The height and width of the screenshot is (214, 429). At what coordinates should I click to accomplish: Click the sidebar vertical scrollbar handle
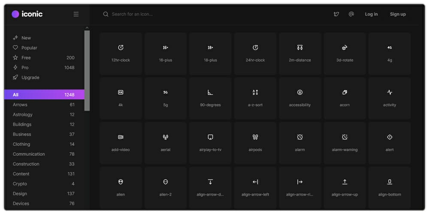tap(87, 71)
